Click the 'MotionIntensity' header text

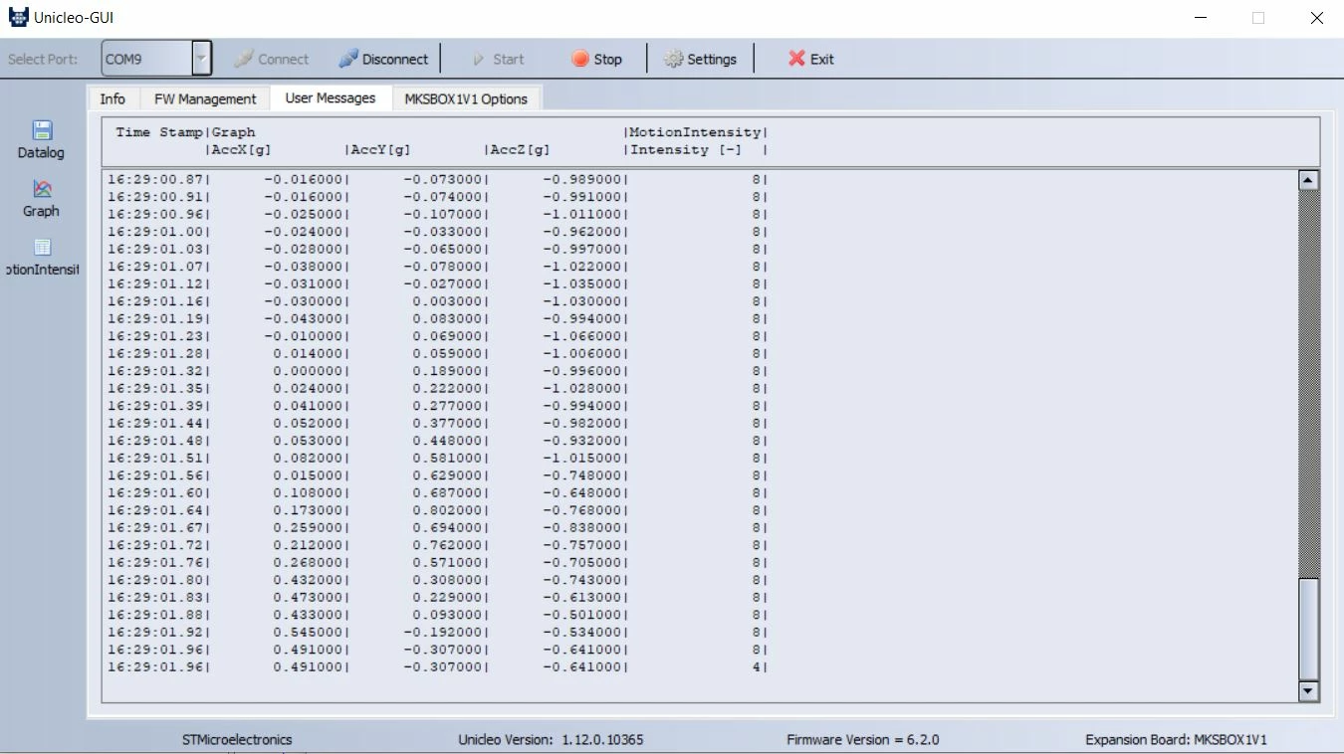pos(695,132)
